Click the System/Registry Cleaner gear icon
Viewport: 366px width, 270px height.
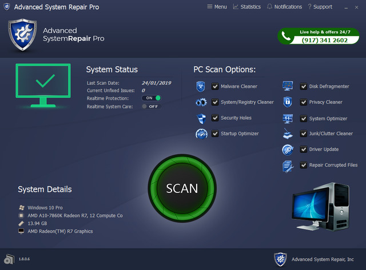201,103
